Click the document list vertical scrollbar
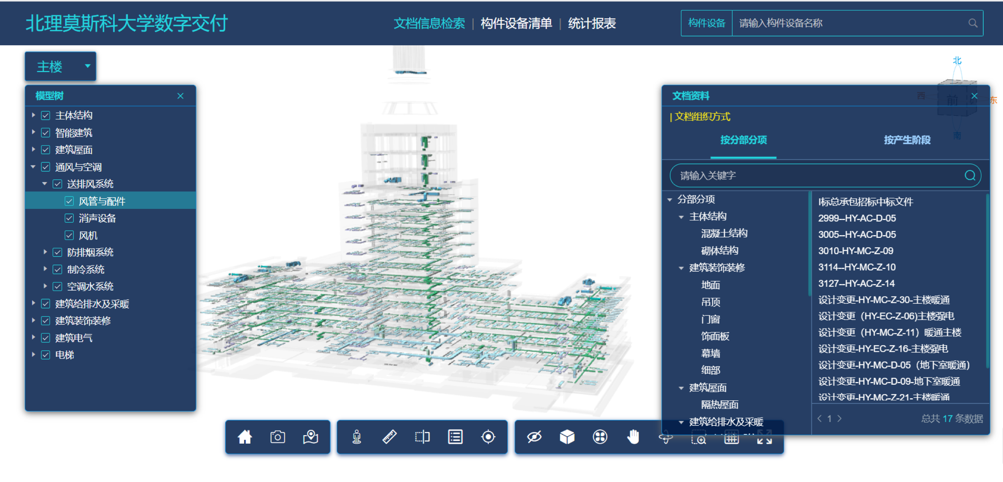This screenshot has height=482, width=1003. (x=987, y=280)
